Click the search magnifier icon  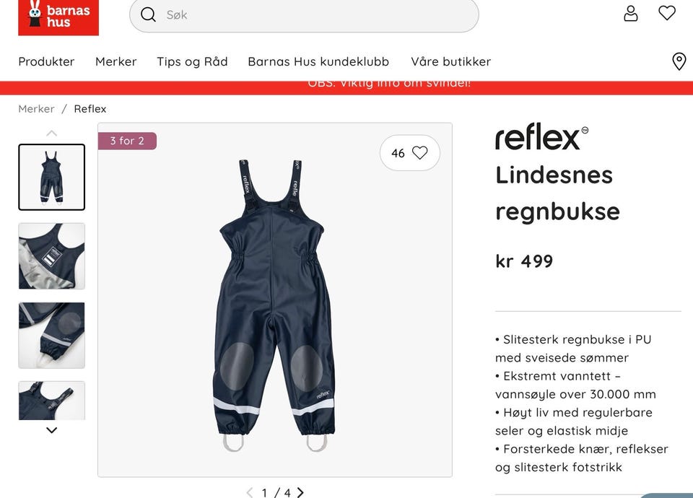pos(148,14)
